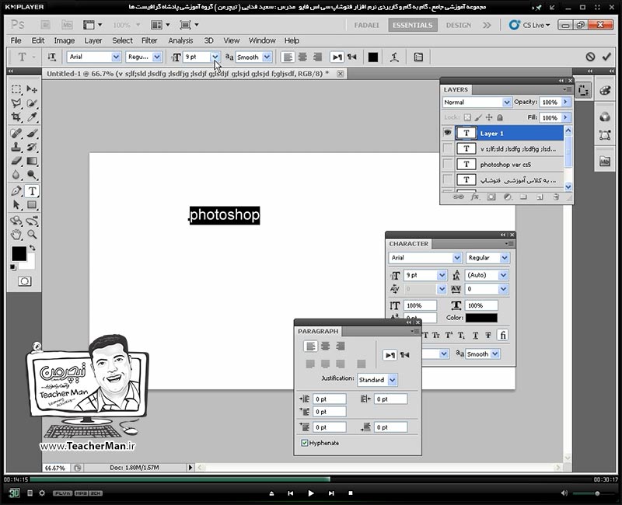Toggle Character and Paragraph panels icon
This screenshot has height=505, width=622.
point(418,57)
